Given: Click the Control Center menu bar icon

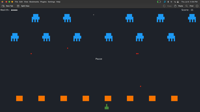Looking at the screenshot, I should 178,2.
